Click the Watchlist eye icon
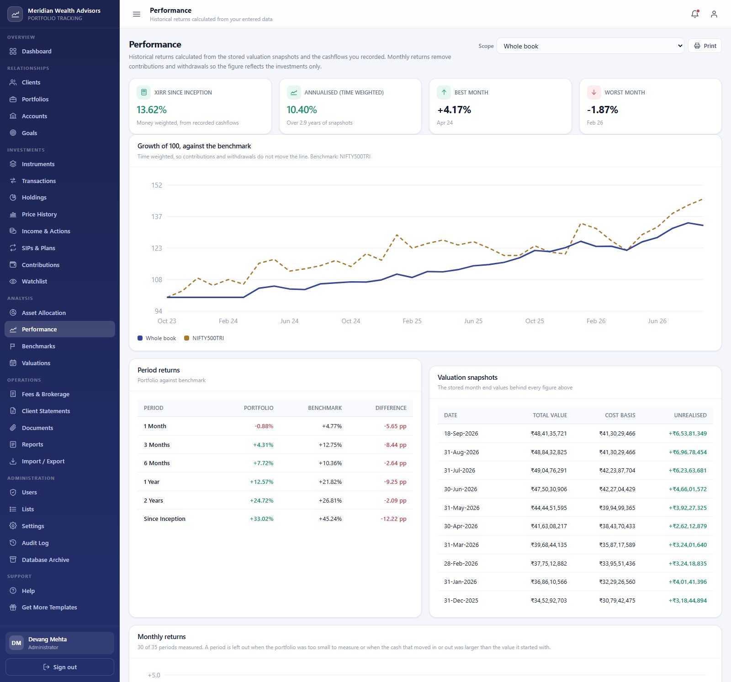Screen dimensions: 731x682 pyautogui.click(x=13, y=281)
